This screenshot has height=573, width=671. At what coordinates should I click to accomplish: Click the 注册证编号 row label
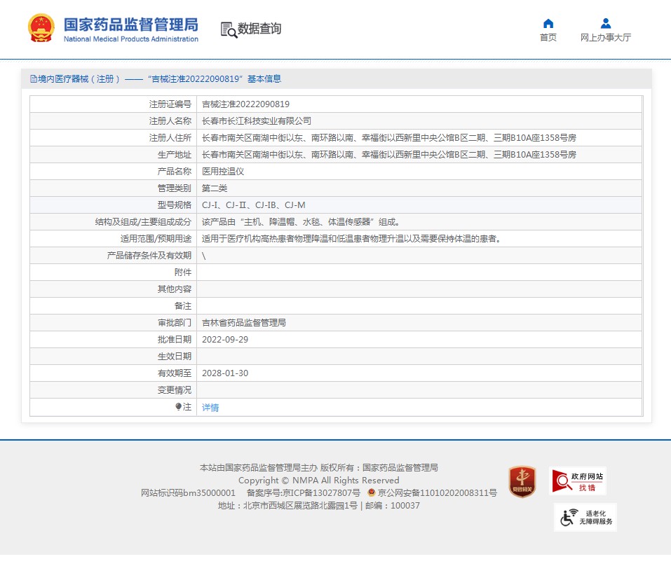pos(170,104)
